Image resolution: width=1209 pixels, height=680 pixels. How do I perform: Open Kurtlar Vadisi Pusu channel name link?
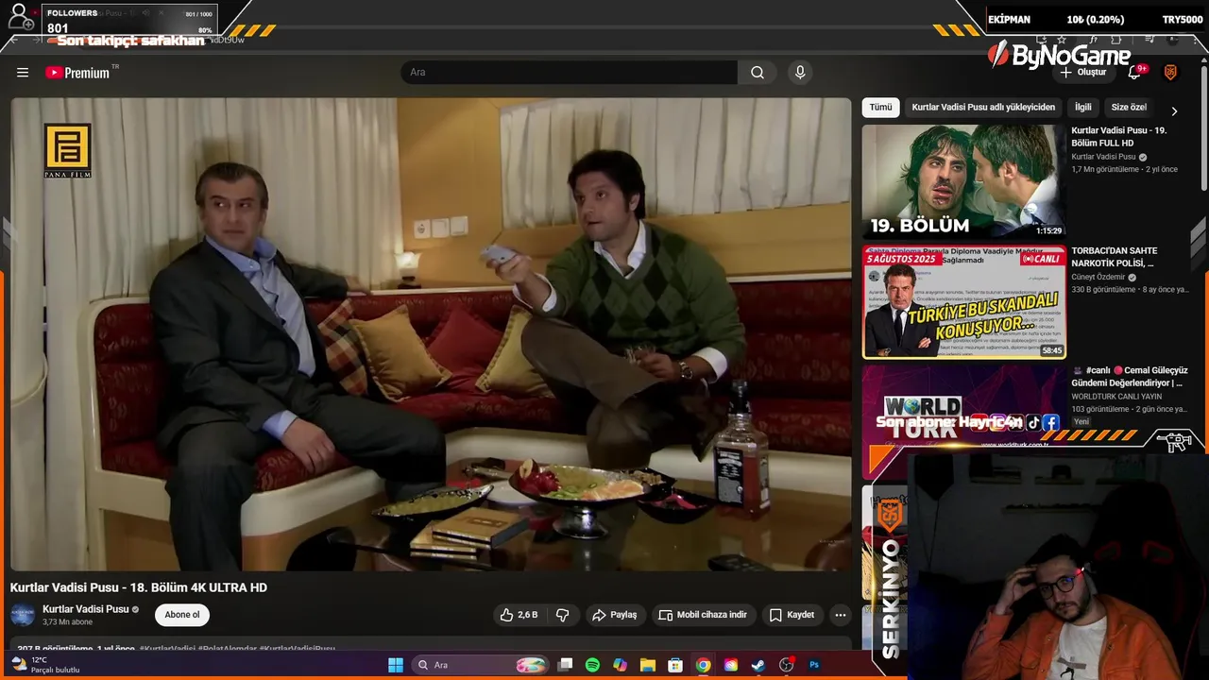[x=85, y=609]
